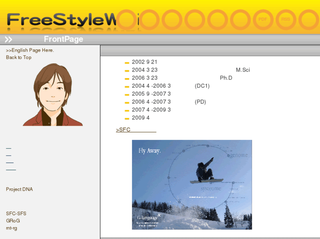Viewport: 320px width, 239px height.
Task: Open the English Page Here link
Action: [30, 50]
